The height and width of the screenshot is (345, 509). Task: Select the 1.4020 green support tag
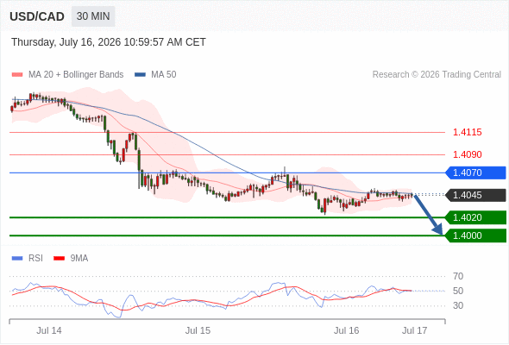476,217
